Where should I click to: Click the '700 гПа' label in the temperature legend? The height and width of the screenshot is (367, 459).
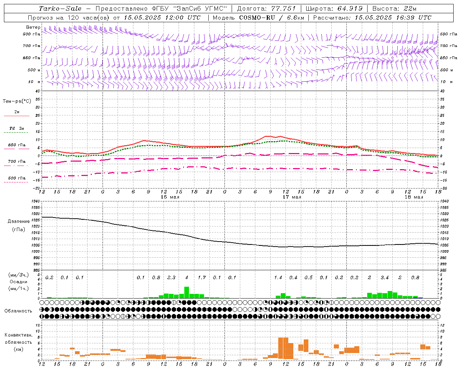(17, 162)
